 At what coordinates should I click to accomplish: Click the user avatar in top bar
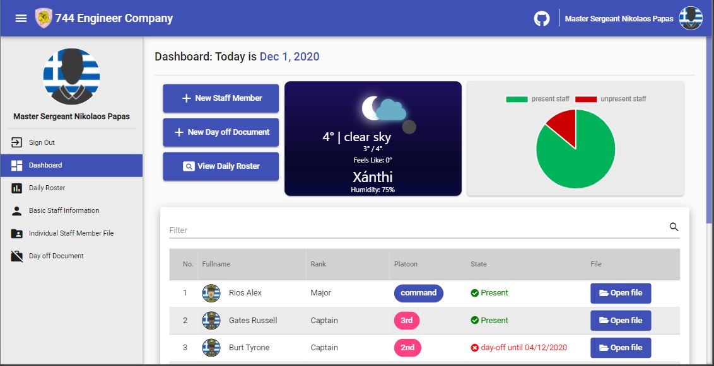[x=690, y=19]
